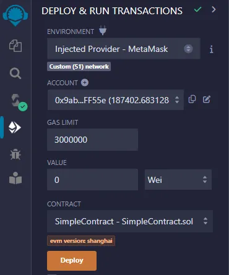Add a new account with plus icon
This screenshot has width=229, height=275.
(85, 83)
